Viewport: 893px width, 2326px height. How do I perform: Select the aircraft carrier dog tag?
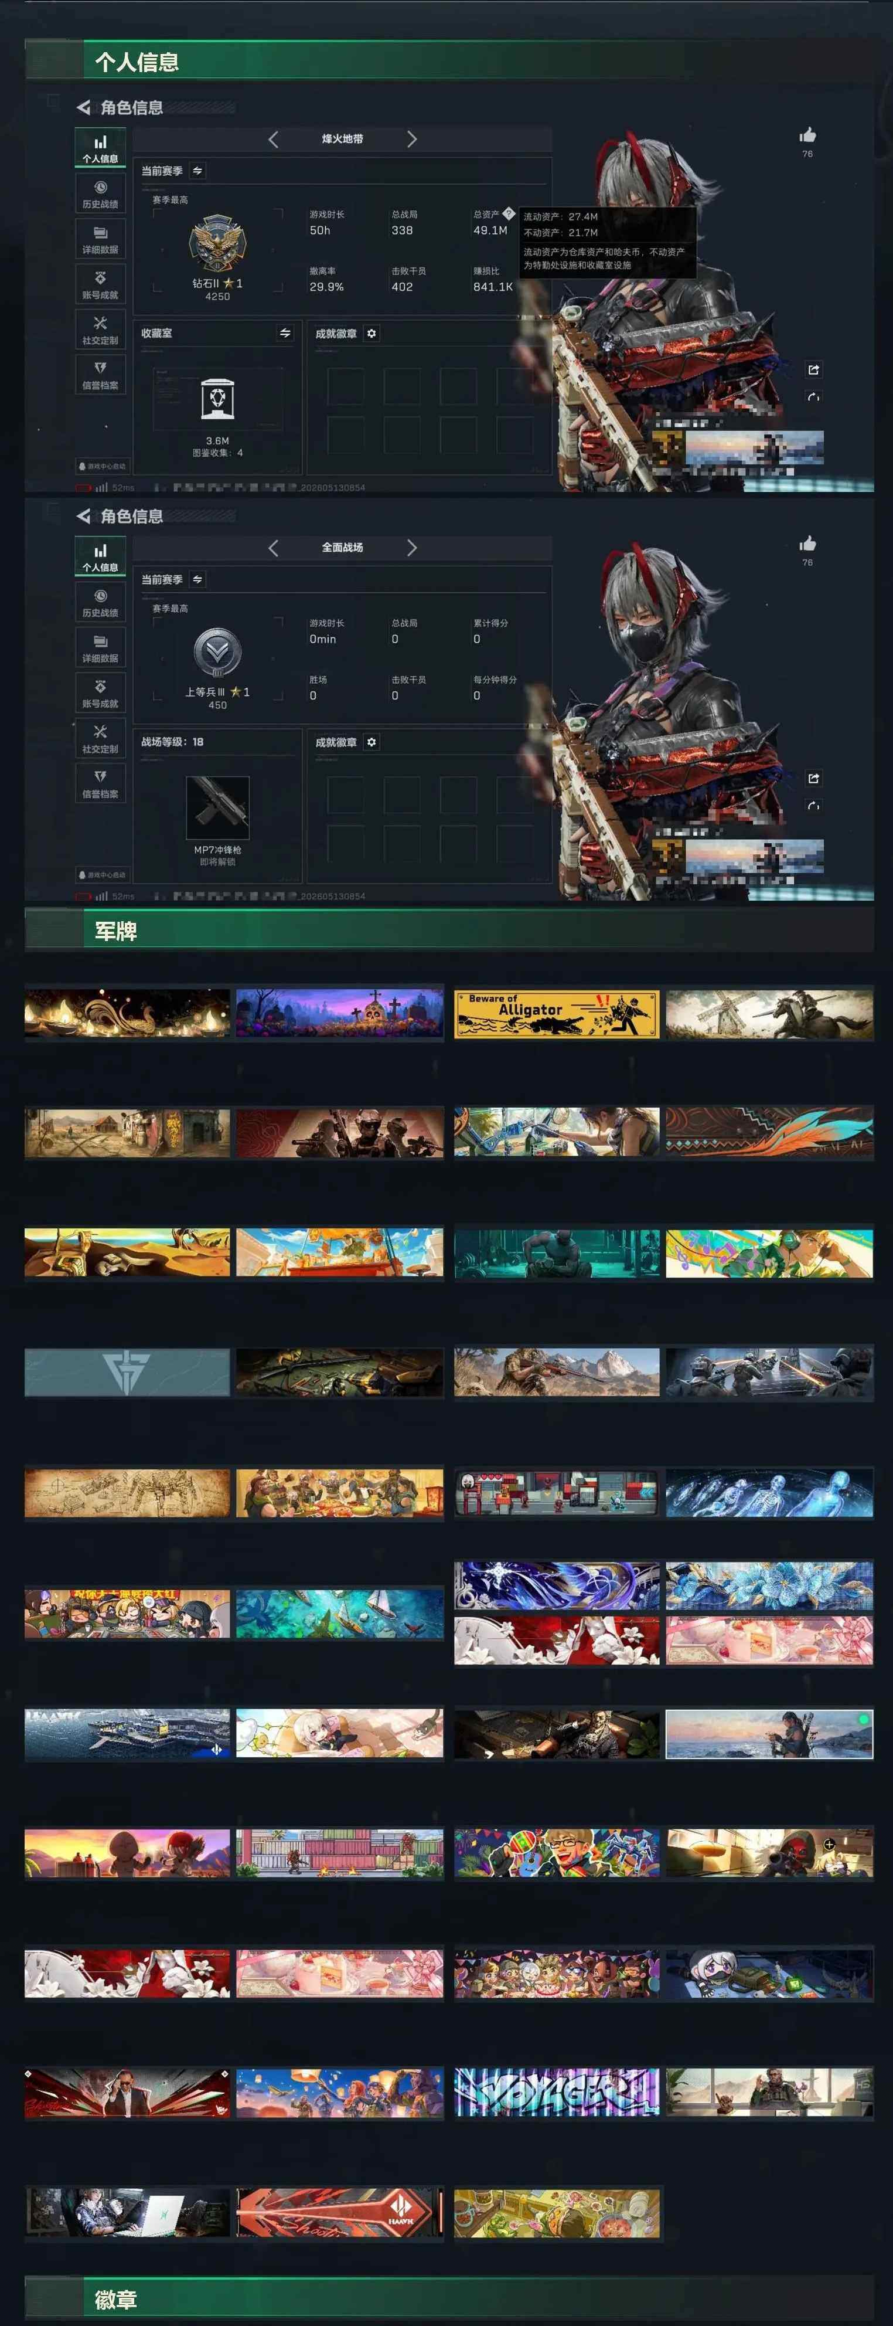[127, 1734]
